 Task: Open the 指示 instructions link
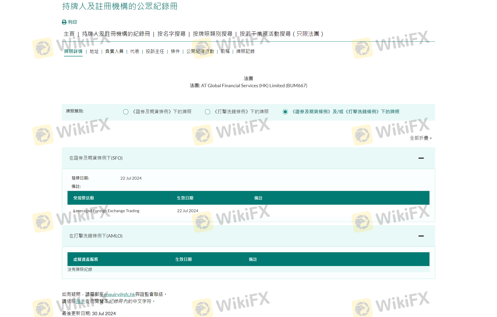[x=81, y=301]
